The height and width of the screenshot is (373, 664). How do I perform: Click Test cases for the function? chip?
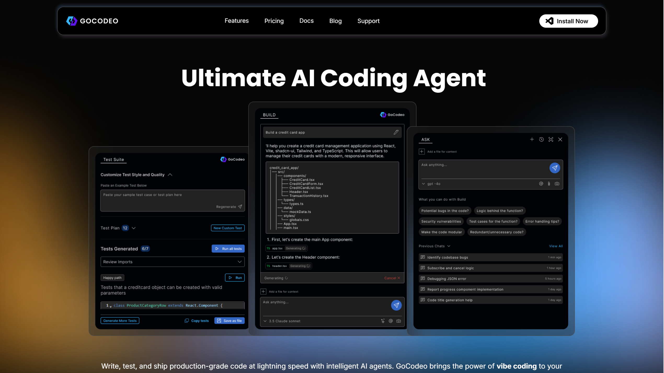493,222
